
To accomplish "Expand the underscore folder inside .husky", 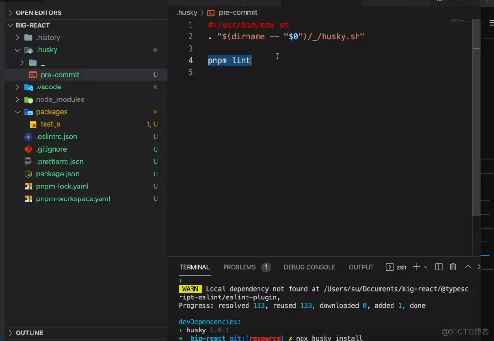I will (x=22, y=62).
